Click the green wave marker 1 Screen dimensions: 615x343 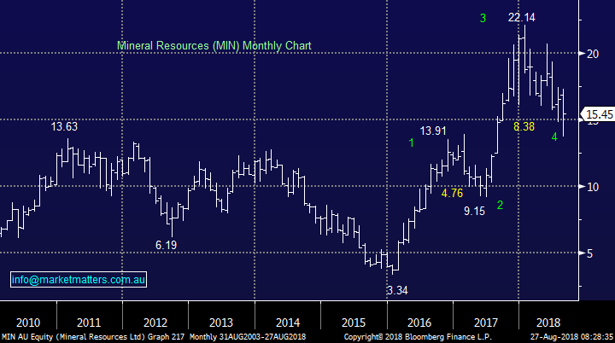(x=411, y=143)
